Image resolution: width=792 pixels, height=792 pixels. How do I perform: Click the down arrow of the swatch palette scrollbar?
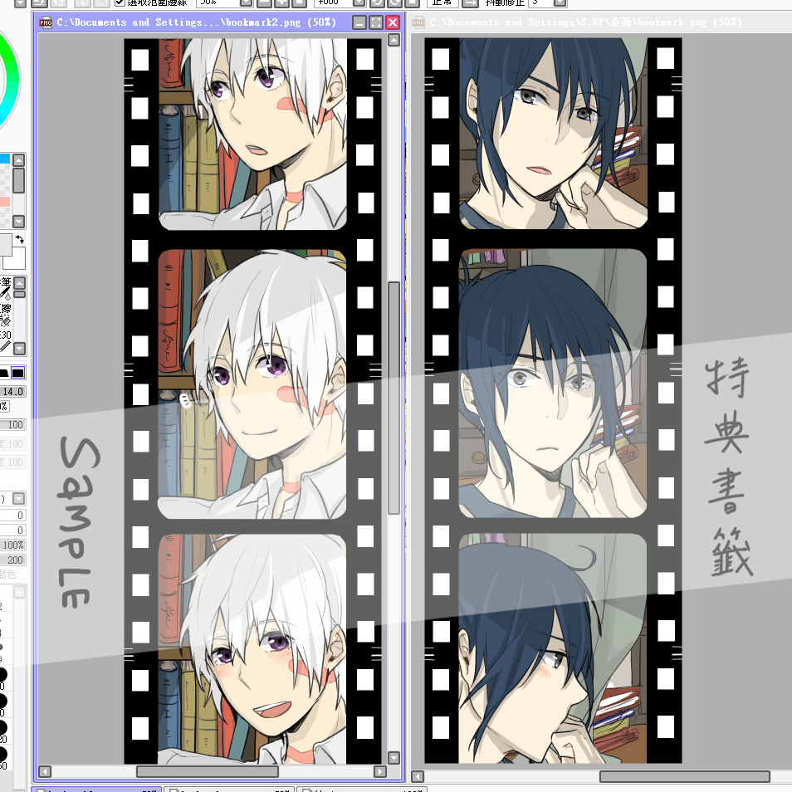pyautogui.click(x=19, y=221)
